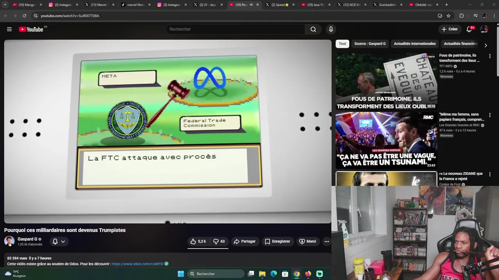Open the RMC tsunami video thumbnail

pos(386,140)
